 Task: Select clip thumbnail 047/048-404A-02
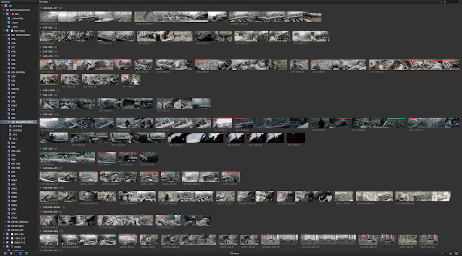pyautogui.click(x=97, y=196)
